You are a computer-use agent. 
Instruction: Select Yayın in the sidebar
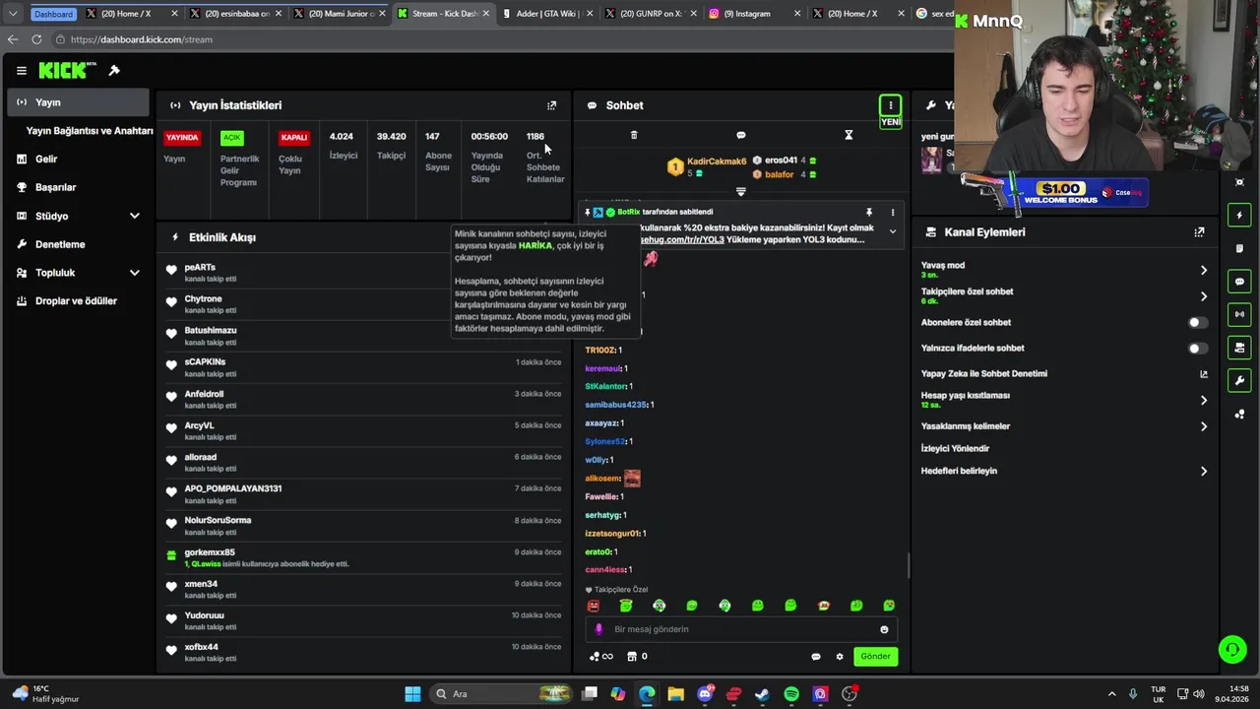tap(78, 102)
